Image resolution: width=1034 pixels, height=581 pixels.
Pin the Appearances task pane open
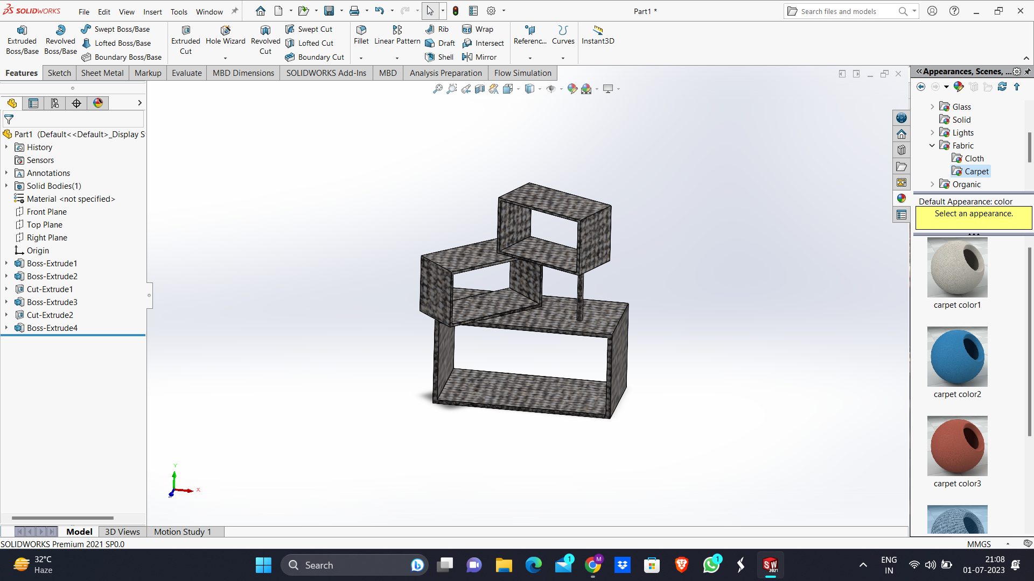point(1028,72)
